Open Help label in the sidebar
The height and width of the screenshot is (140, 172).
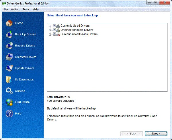pos(18,114)
